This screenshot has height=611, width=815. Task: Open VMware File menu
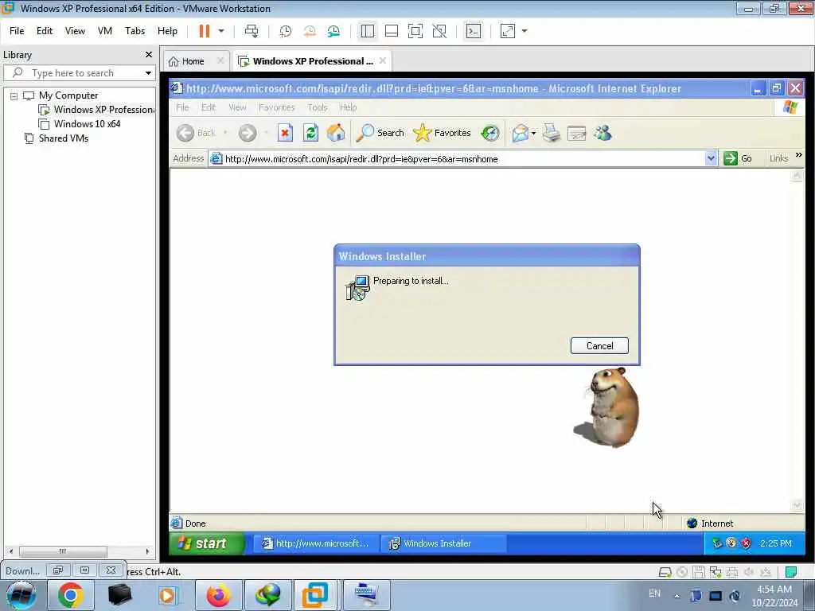(x=17, y=31)
